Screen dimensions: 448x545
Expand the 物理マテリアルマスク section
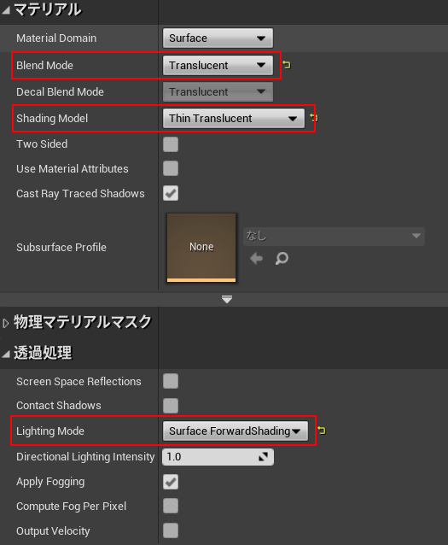tap(5, 324)
